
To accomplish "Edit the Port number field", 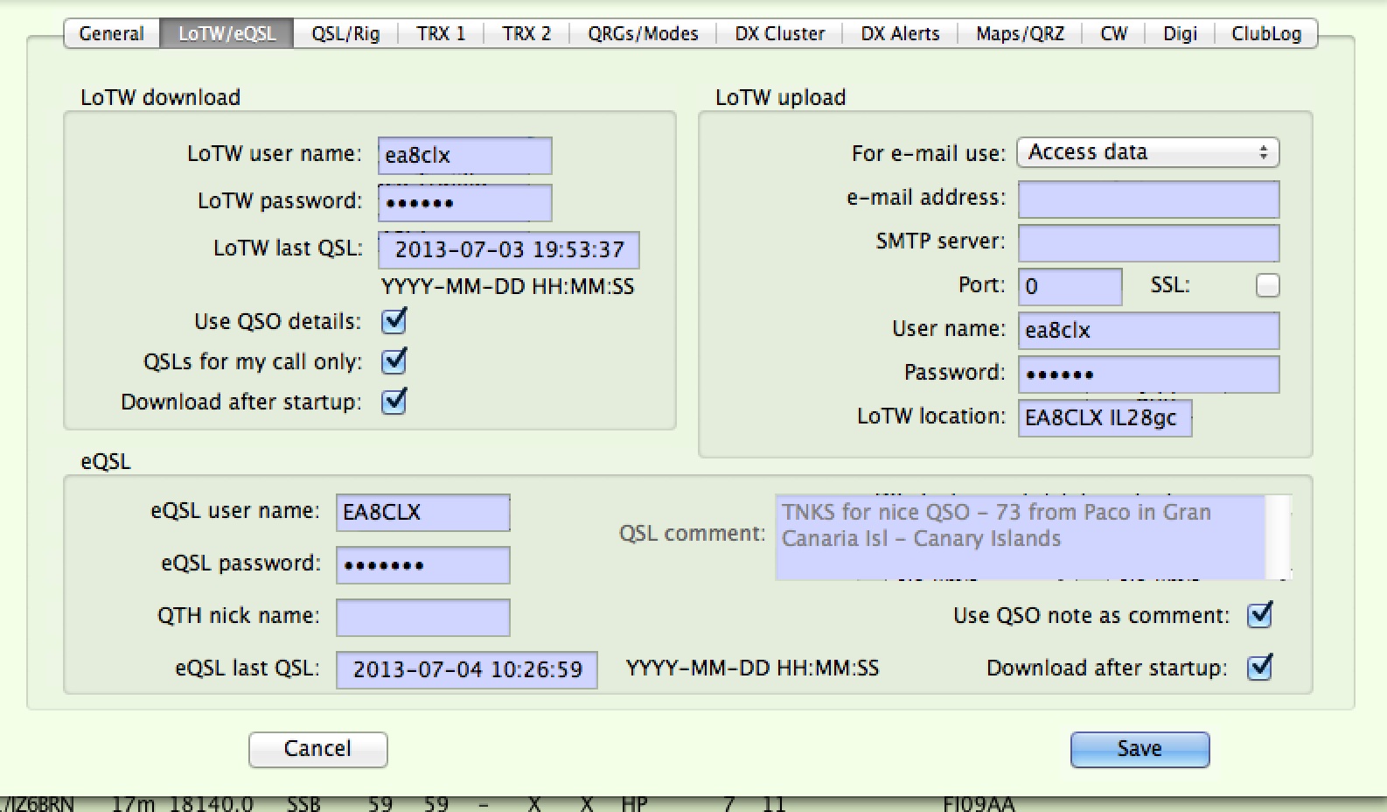I will [1070, 287].
